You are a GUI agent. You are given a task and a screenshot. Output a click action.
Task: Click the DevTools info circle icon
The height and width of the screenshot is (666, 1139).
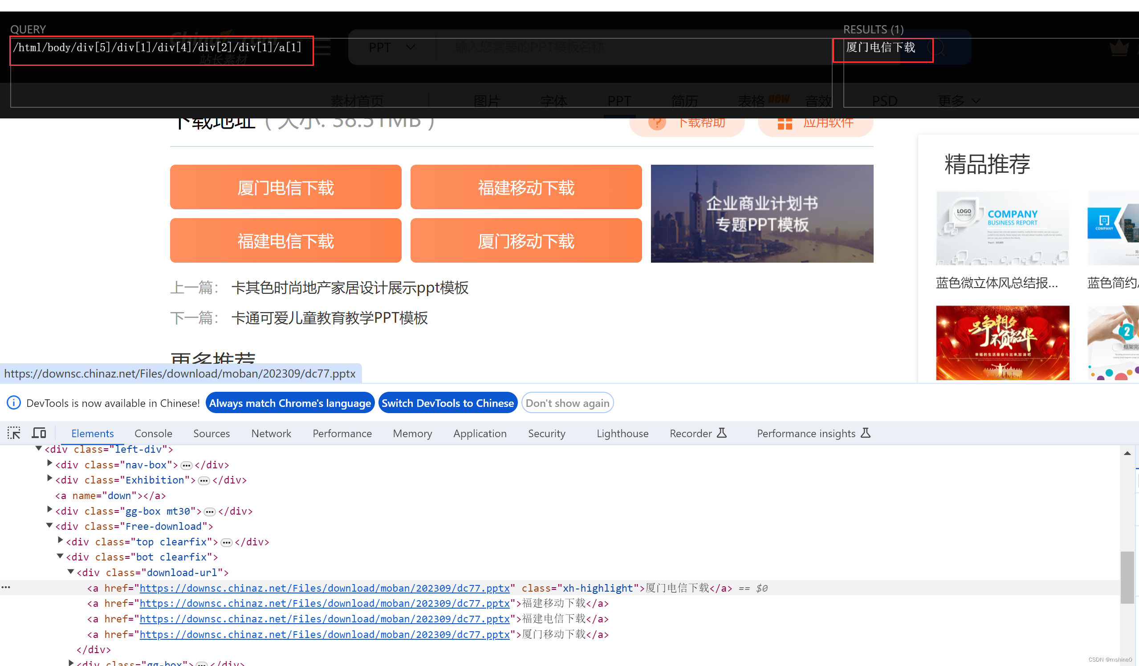(14, 402)
